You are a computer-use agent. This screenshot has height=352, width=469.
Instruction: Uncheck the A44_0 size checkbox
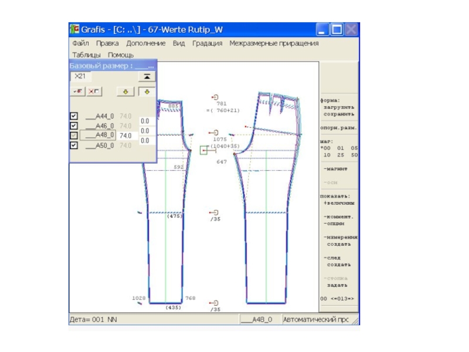74,116
